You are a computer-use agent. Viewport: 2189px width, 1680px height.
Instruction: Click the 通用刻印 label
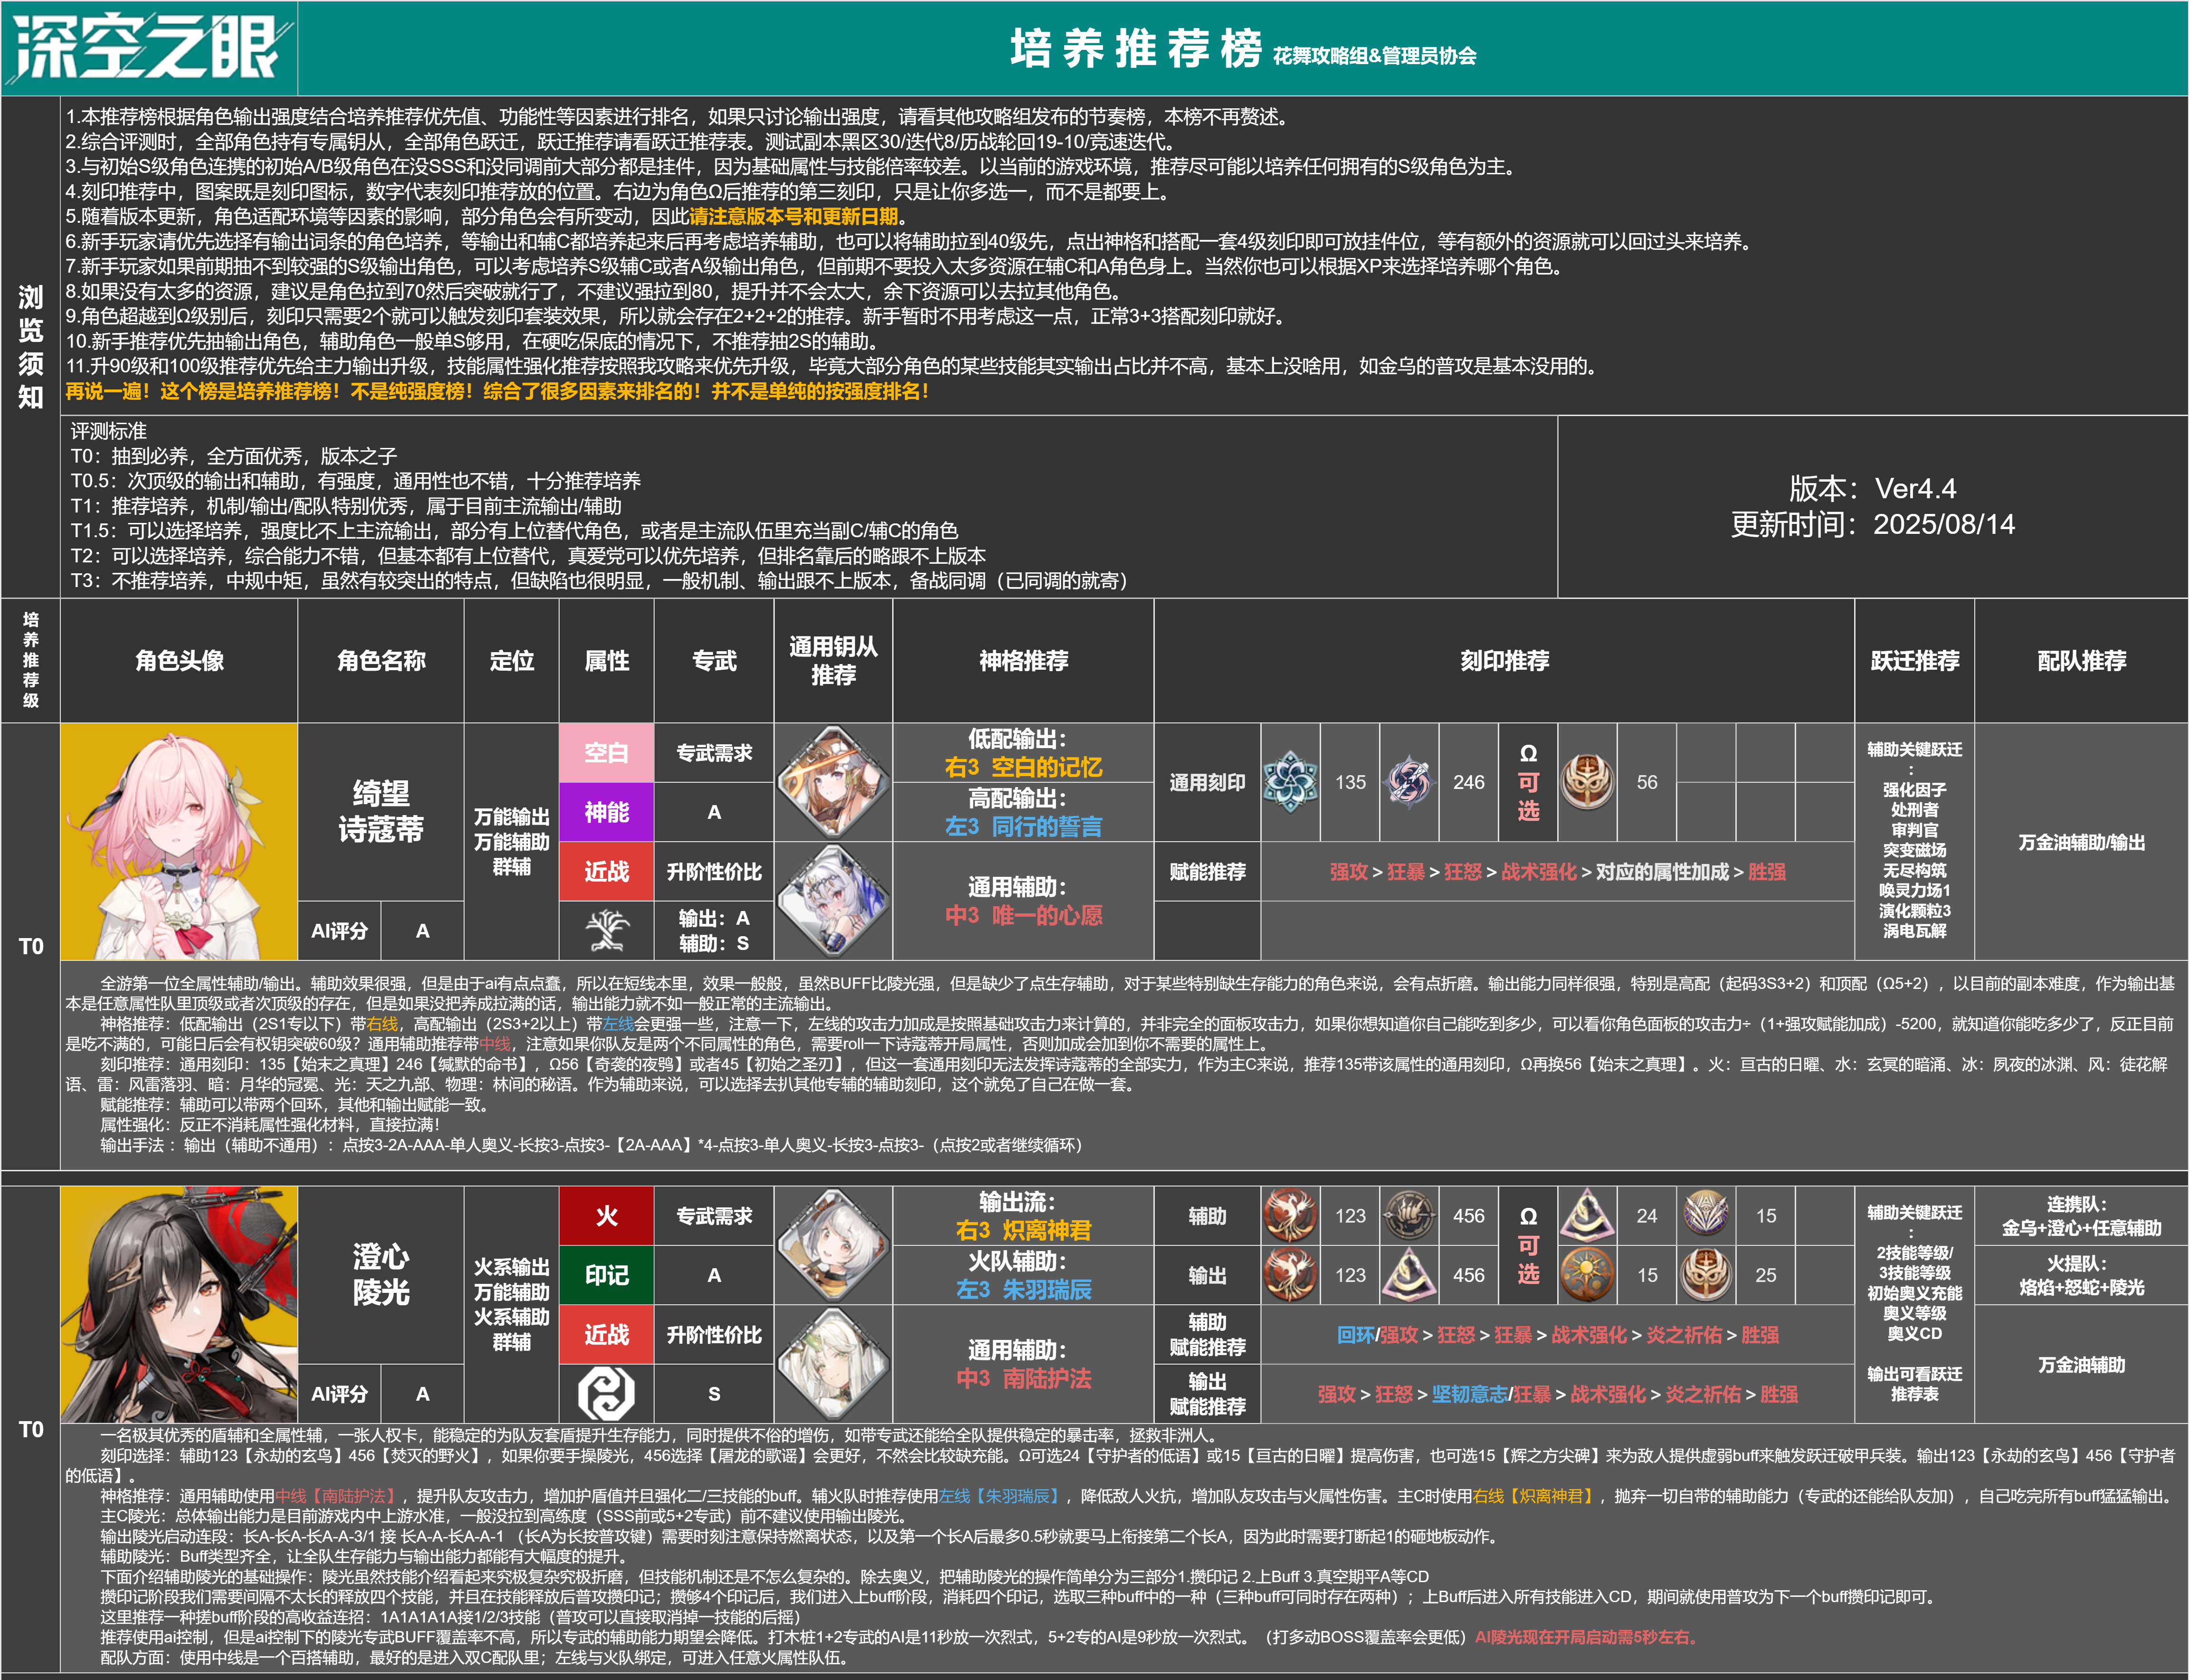[x=1207, y=782]
